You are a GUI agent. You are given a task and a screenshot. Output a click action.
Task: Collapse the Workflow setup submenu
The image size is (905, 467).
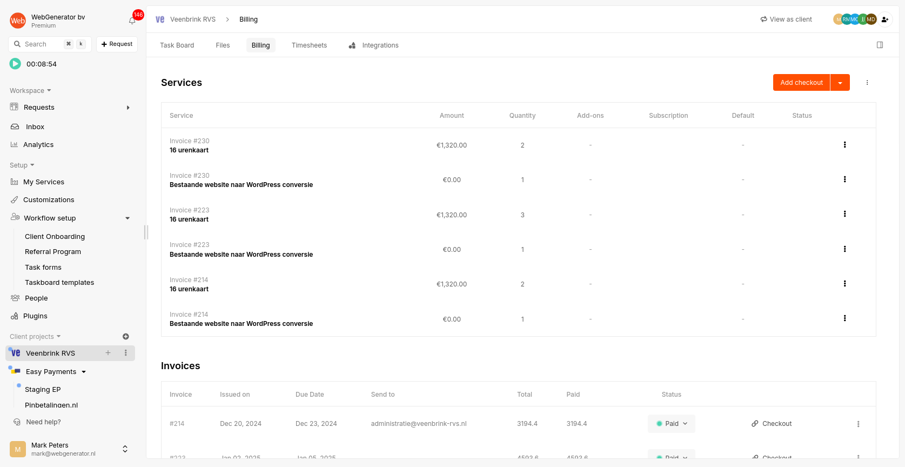pyautogui.click(x=128, y=218)
